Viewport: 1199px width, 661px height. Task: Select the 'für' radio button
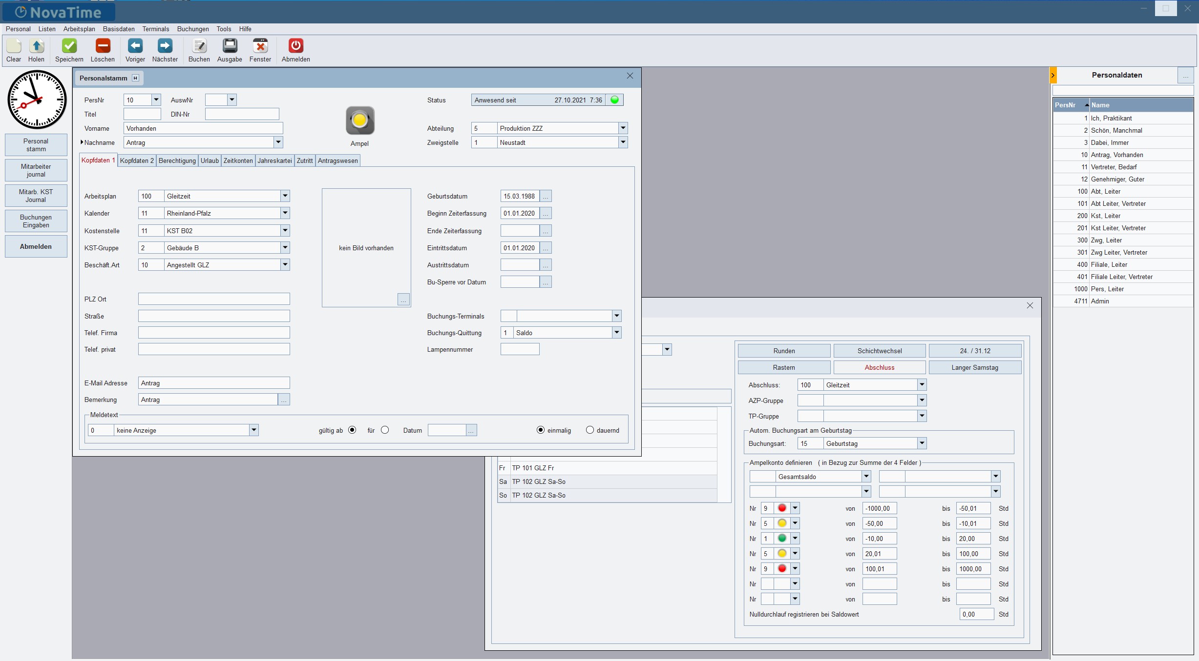385,430
